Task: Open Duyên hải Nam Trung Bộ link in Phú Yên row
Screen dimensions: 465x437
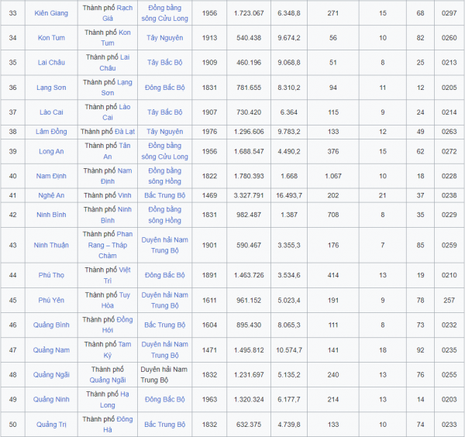Action: pos(164,300)
